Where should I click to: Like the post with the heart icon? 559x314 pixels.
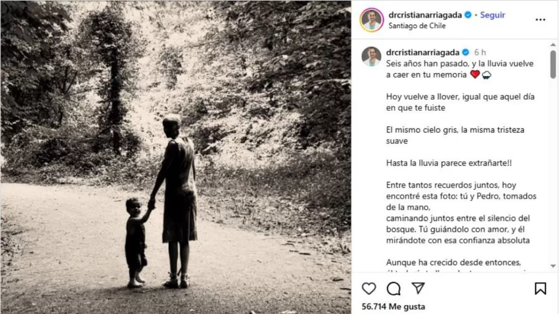tap(369, 288)
